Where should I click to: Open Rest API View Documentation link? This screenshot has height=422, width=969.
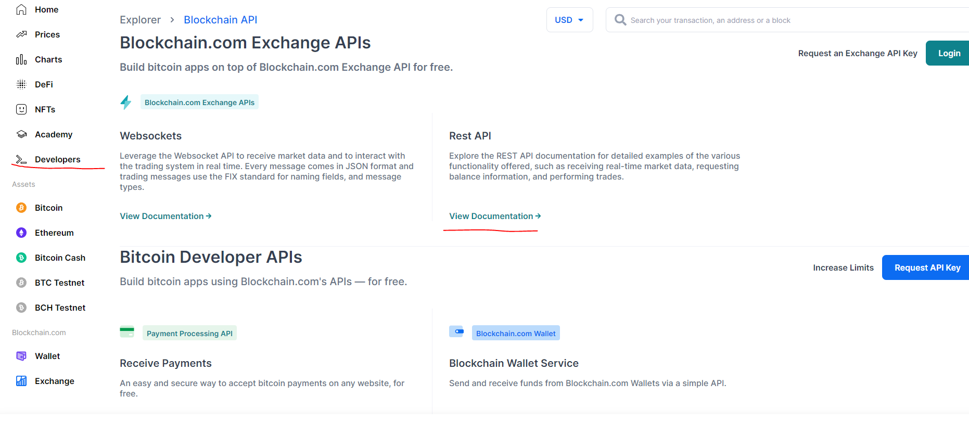click(495, 216)
